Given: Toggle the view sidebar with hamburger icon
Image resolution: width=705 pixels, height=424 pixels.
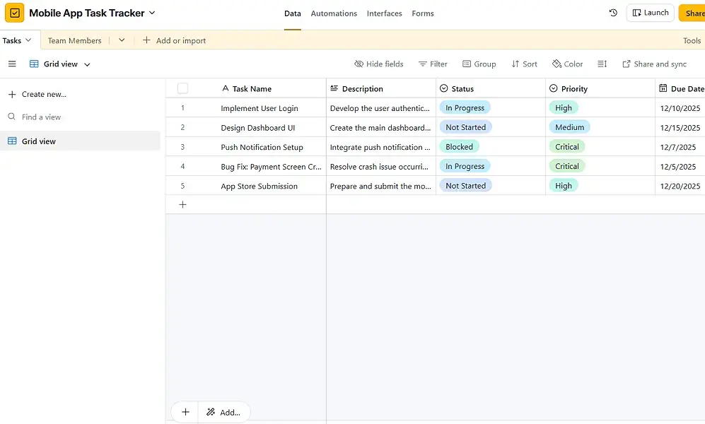Looking at the screenshot, I should pyautogui.click(x=11, y=64).
